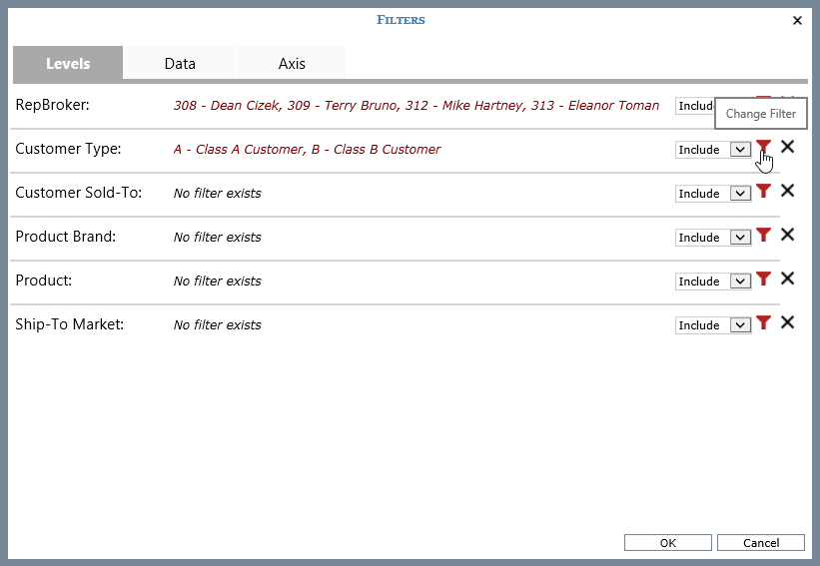Confirm filters with the OK button
This screenshot has width=820, height=566.
668,543
